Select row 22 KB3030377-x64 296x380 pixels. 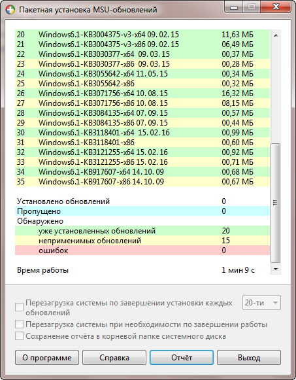click(142, 54)
